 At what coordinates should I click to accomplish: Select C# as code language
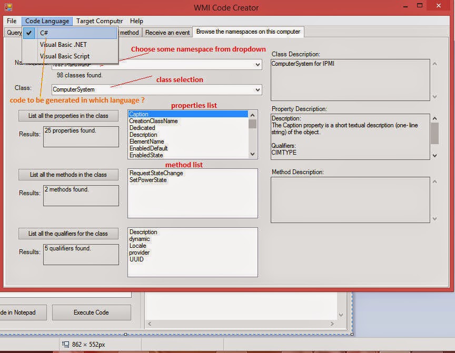coord(70,33)
